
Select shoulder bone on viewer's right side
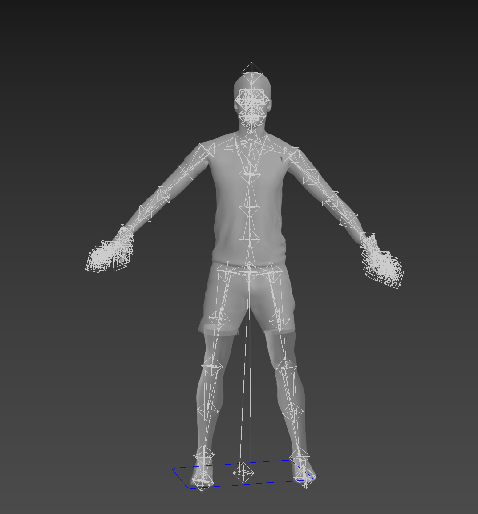click(292, 155)
